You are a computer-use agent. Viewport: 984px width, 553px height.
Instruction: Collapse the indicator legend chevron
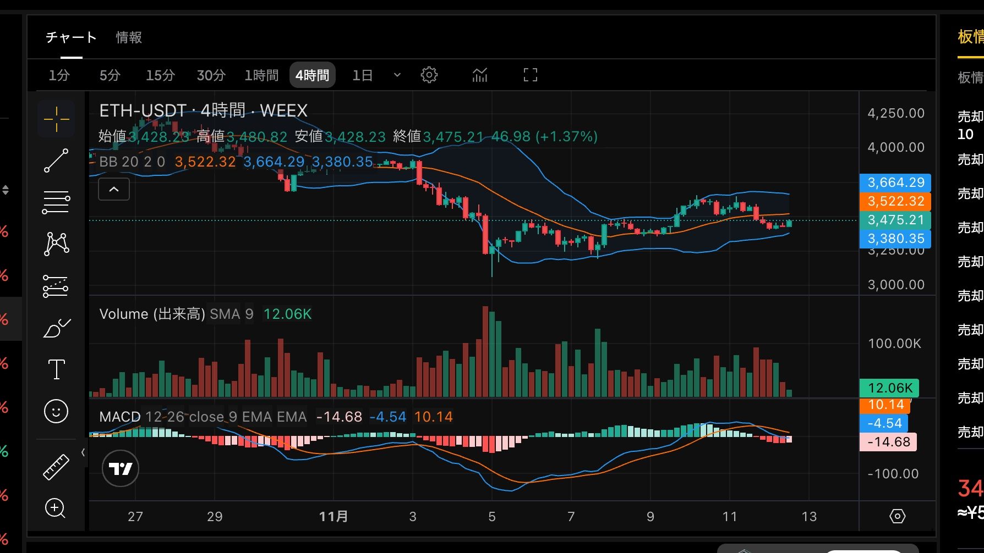tap(114, 190)
